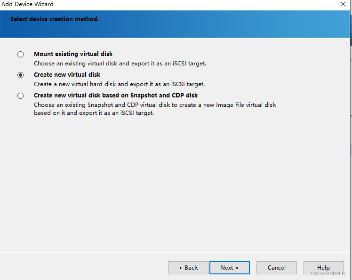Click the 'Create a new virtual hard disk' description
The image size is (352, 280).
[119, 84]
